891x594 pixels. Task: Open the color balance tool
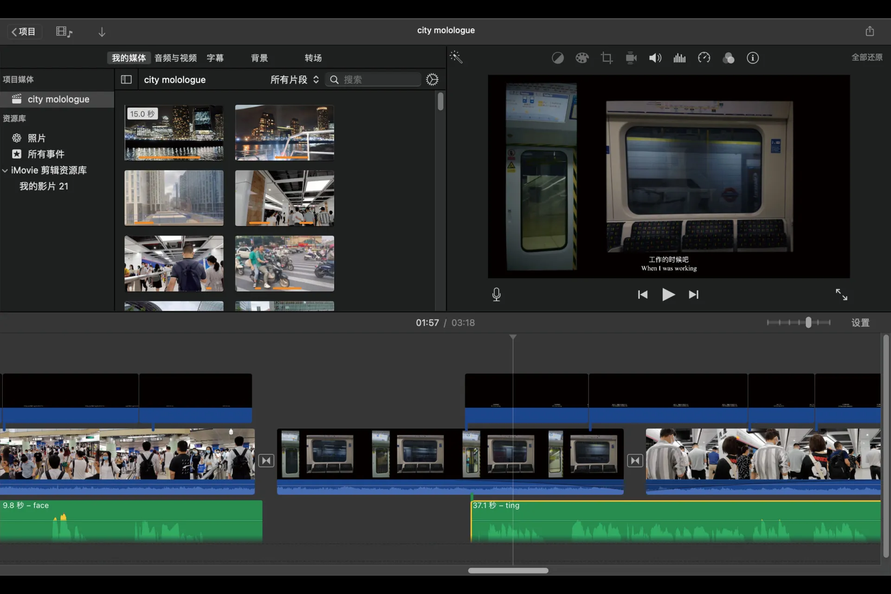click(557, 58)
